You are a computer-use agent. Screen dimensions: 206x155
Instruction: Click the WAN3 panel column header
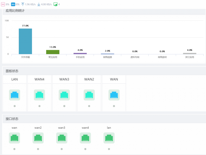(x=64, y=79)
